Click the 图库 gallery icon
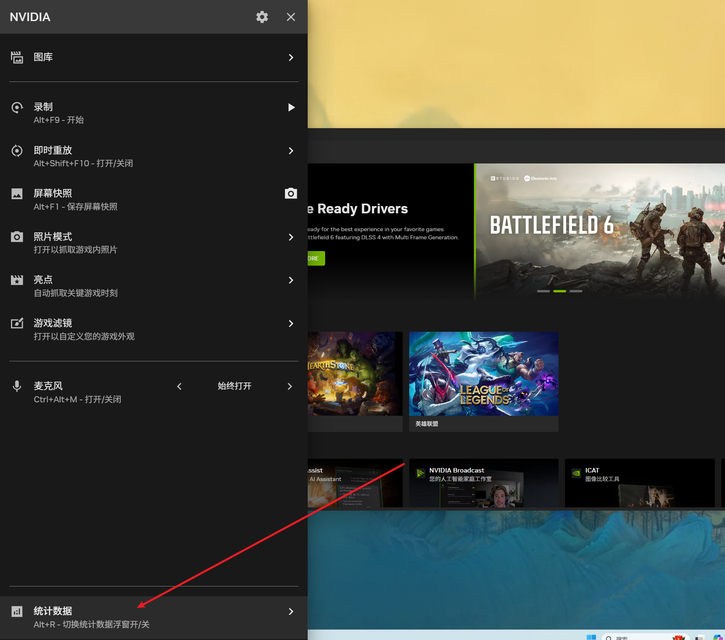 [17, 57]
